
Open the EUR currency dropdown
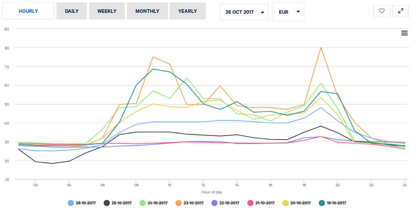click(288, 12)
